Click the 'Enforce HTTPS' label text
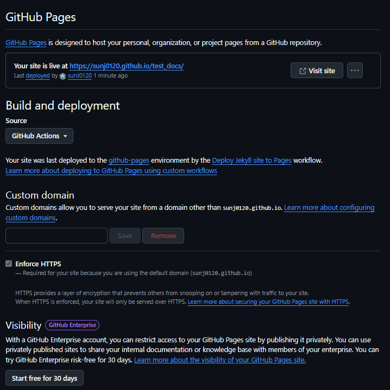Image resolution: width=390 pixels, height=390 pixels. [38, 264]
